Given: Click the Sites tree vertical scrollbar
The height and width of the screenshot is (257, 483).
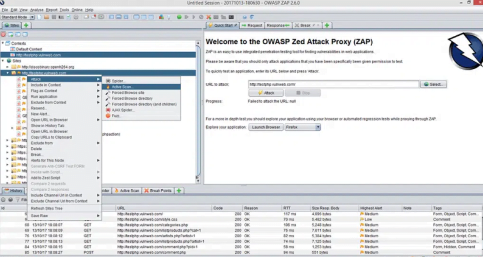Looking at the screenshot, I should click(198, 112).
